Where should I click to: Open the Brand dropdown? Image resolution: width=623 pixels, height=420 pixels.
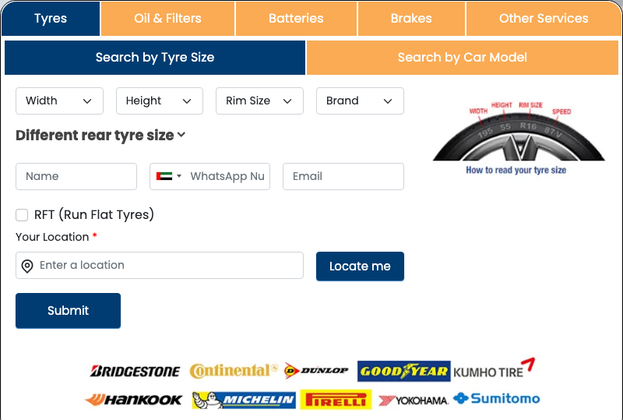[x=360, y=101]
